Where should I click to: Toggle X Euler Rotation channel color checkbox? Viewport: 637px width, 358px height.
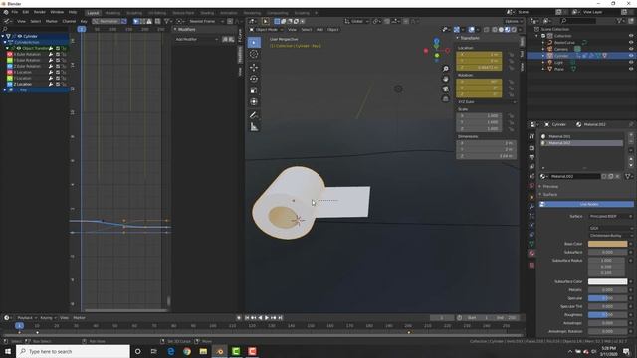click(x=10, y=54)
